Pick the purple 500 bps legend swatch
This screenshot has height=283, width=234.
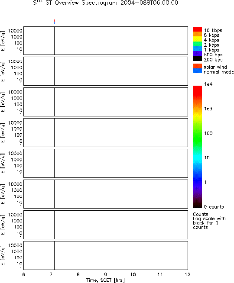[198, 54]
